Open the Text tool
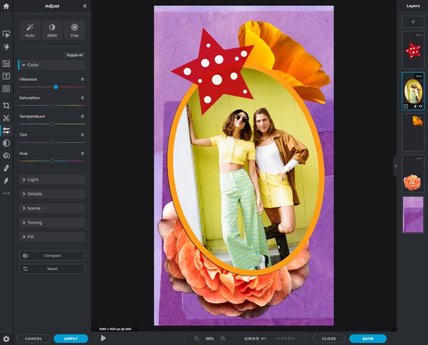 (x=6, y=76)
